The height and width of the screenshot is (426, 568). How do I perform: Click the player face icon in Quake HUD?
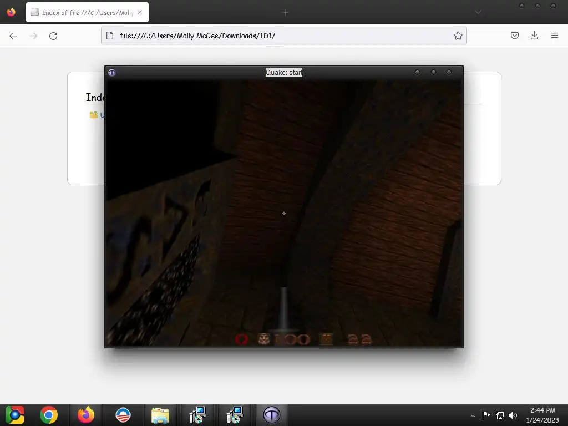pos(264,339)
